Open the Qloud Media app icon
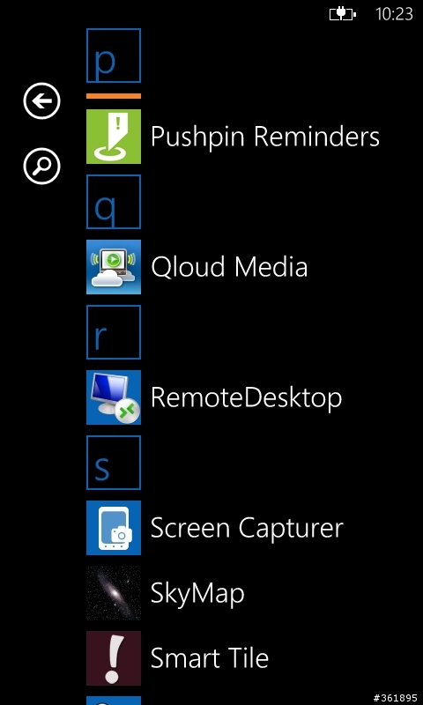The width and height of the screenshot is (423, 705). pos(114,267)
